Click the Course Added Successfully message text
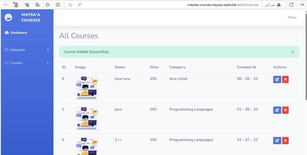 pos(86,52)
